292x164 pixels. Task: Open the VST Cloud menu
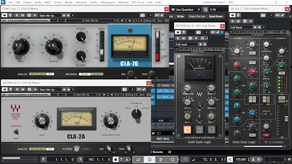tap(138, 3)
